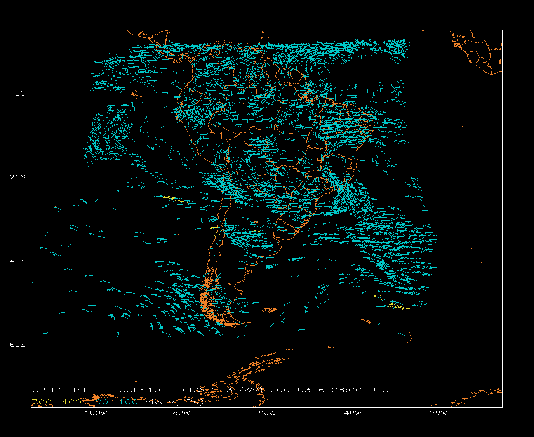This screenshot has height=437, width=534.
Task: Click the 100W longitude label
Action: tap(96, 413)
